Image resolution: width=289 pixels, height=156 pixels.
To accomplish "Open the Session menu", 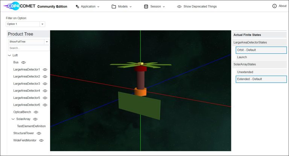I will tap(155, 6).
